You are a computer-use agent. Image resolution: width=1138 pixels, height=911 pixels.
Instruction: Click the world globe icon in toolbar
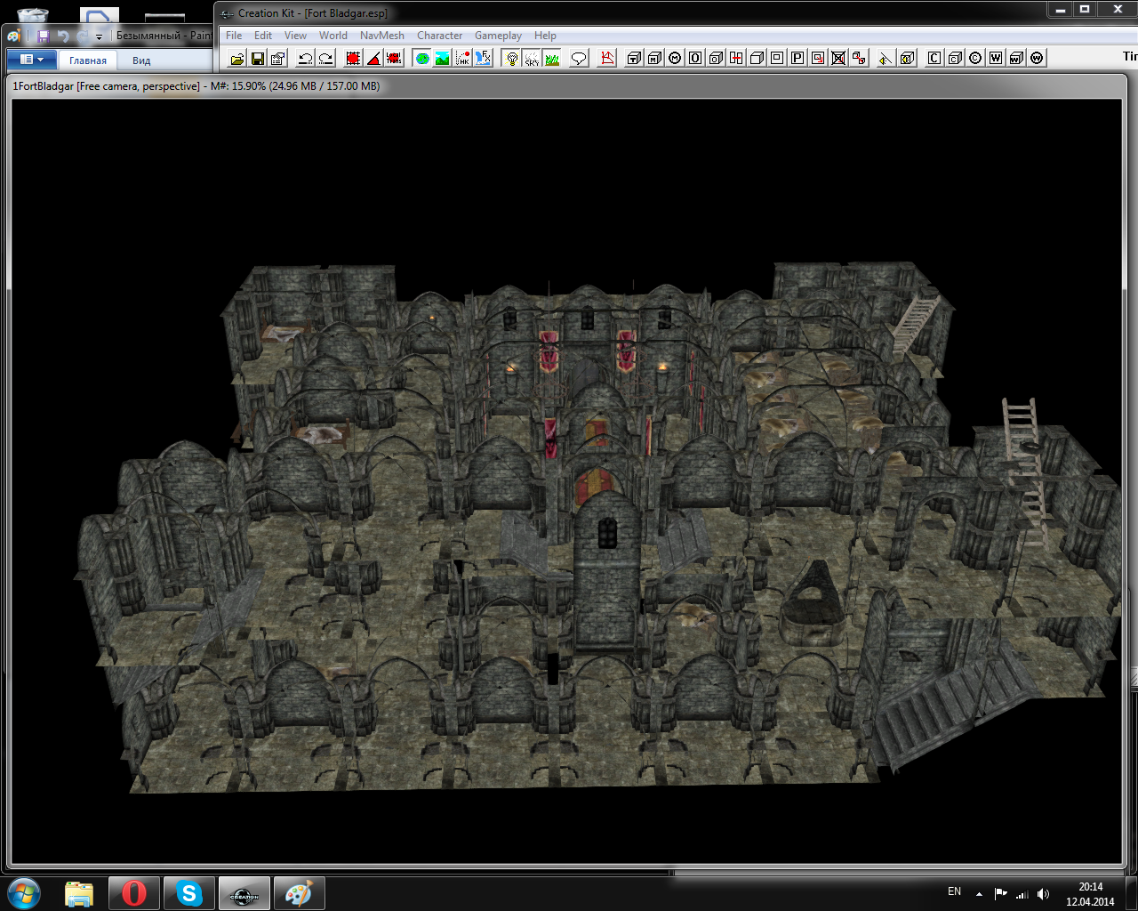coord(422,58)
